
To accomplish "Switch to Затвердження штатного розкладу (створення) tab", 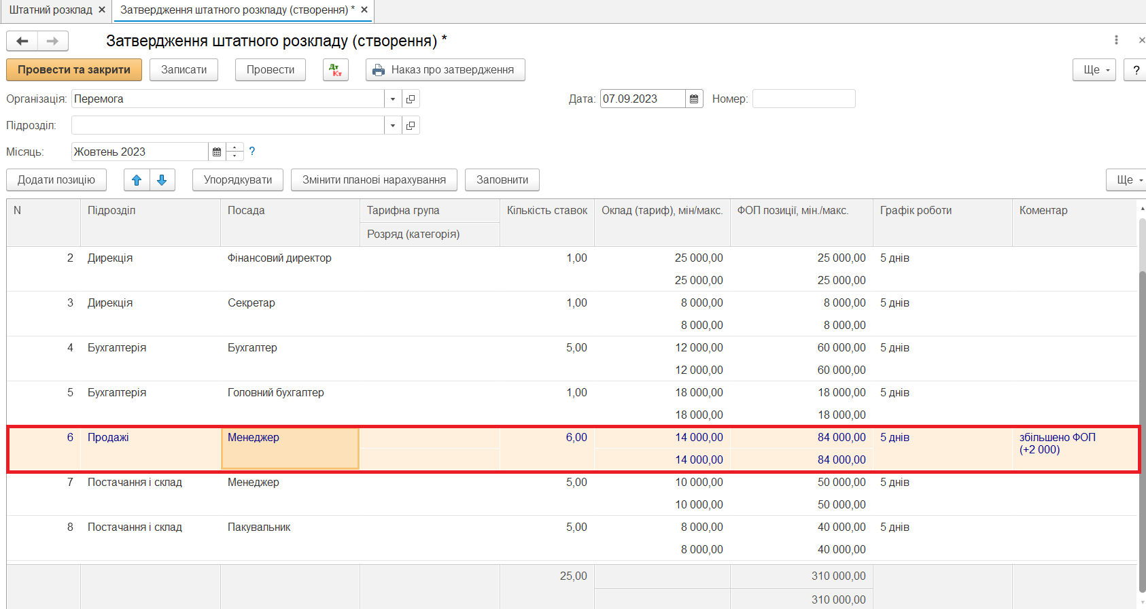I will (237, 10).
